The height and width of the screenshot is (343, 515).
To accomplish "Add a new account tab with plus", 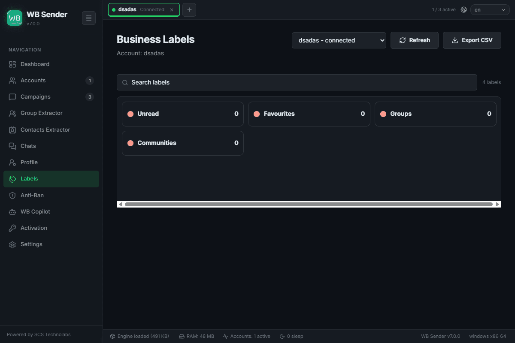I will [189, 9].
